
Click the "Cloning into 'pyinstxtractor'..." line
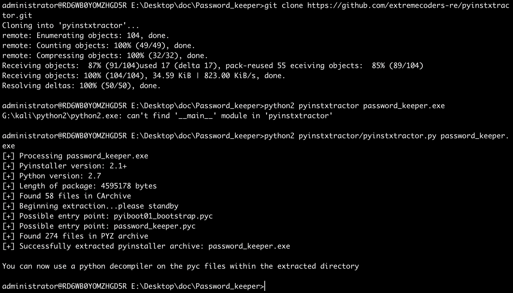tap(71, 26)
